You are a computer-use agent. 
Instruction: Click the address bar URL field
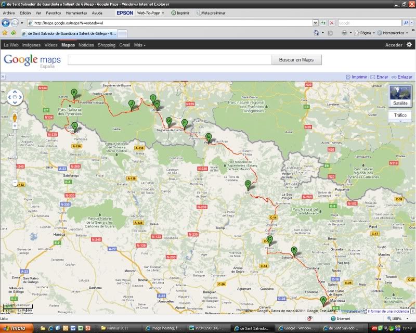[x=170, y=23]
